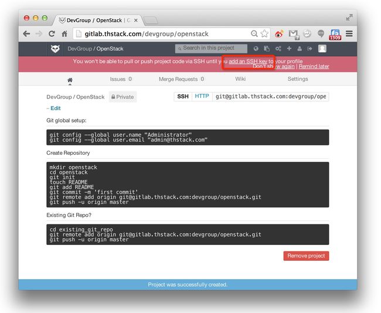Viewport: 381px width, 313px height.
Task: Follow the add an SSH key link
Action: point(248,61)
